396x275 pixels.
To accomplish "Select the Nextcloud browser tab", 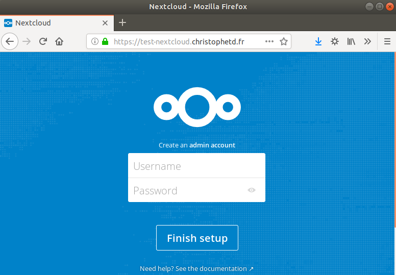I will [57, 23].
